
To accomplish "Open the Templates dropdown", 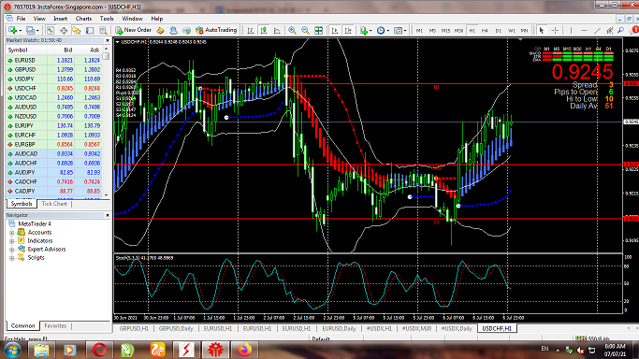I will coord(399,30).
